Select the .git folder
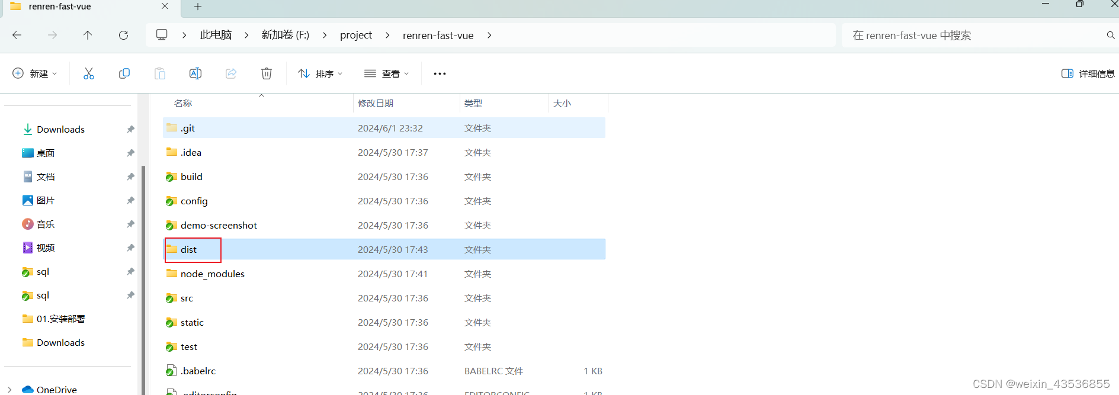Image resolution: width=1119 pixels, height=395 pixels. (384, 128)
